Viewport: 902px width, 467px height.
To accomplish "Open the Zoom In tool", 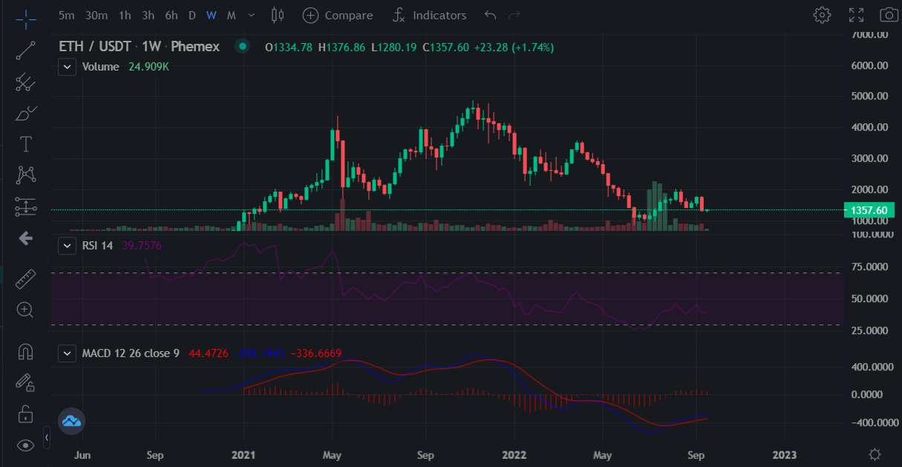I will 24,310.
